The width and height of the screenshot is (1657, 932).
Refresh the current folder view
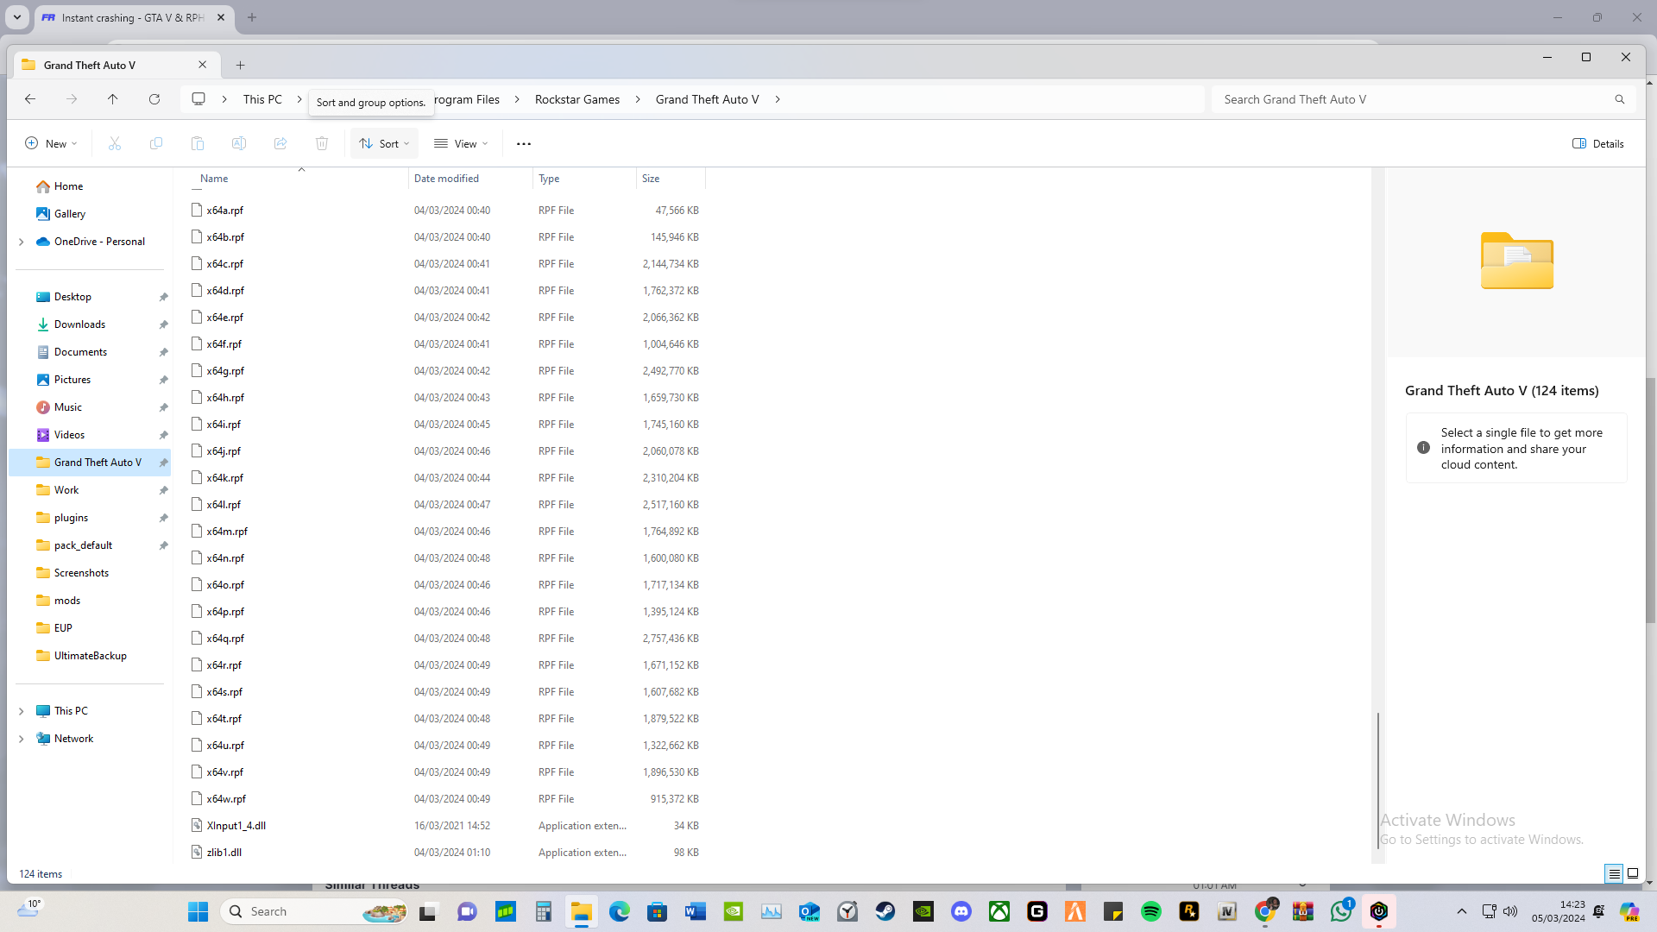[154, 99]
